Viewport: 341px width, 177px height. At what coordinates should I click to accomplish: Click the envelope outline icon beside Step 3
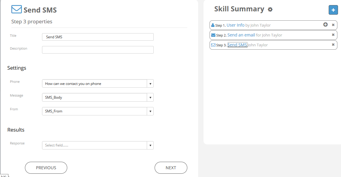coord(213,45)
